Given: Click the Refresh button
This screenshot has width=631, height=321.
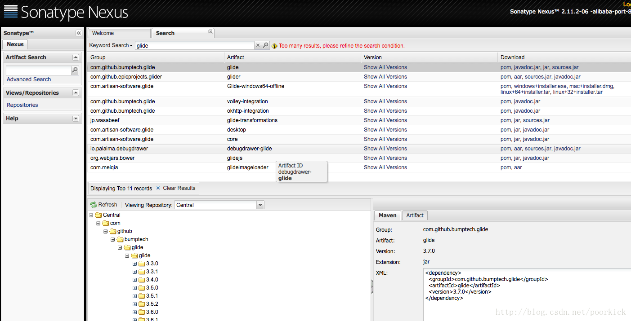Looking at the screenshot, I should [103, 205].
